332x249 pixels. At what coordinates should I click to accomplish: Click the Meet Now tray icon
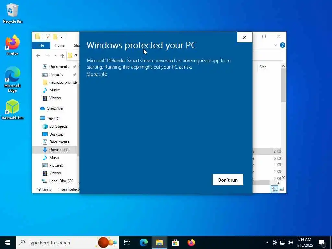tap(275, 243)
